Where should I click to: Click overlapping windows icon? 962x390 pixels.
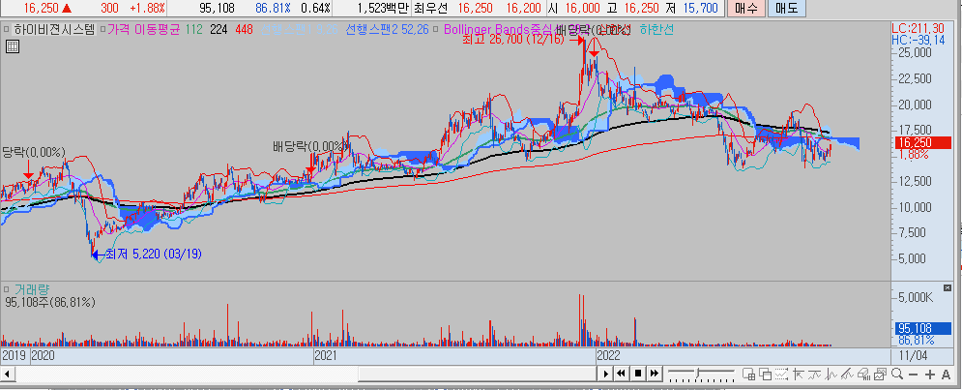(x=765, y=374)
